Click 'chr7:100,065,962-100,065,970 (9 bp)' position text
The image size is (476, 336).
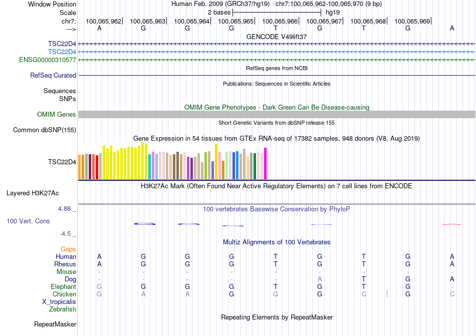(x=329, y=4)
